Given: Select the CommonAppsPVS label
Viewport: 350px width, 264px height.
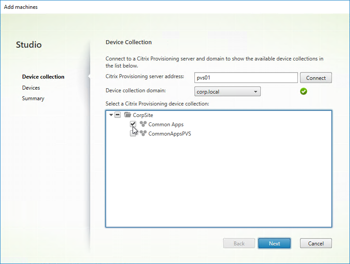Looking at the screenshot, I should pyautogui.click(x=170, y=134).
